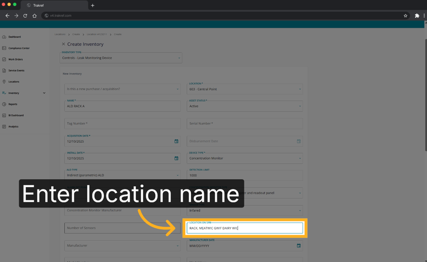Open Locations in sidebar
The width and height of the screenshot is (427, 262).
pos(14,81)
